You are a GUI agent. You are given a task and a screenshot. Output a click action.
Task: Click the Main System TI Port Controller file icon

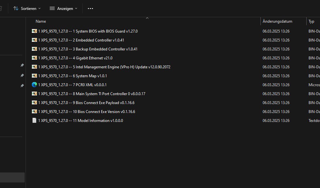(x=34, y=94)
